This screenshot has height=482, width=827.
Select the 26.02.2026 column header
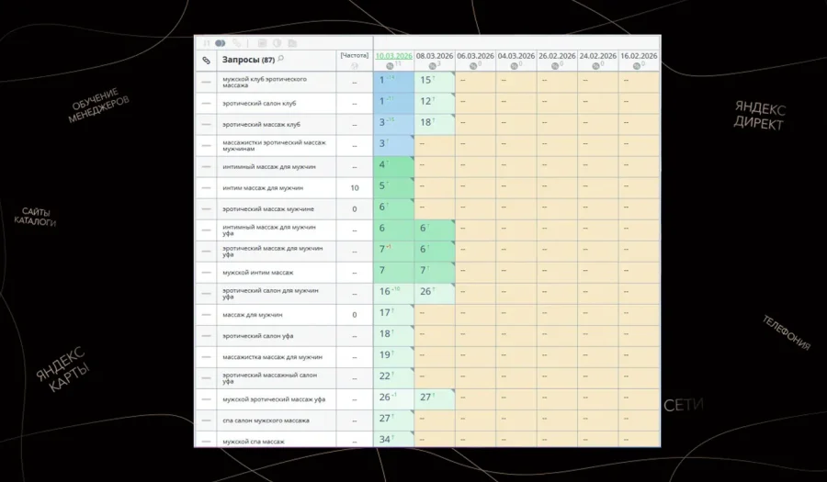[x=557, y=55]
